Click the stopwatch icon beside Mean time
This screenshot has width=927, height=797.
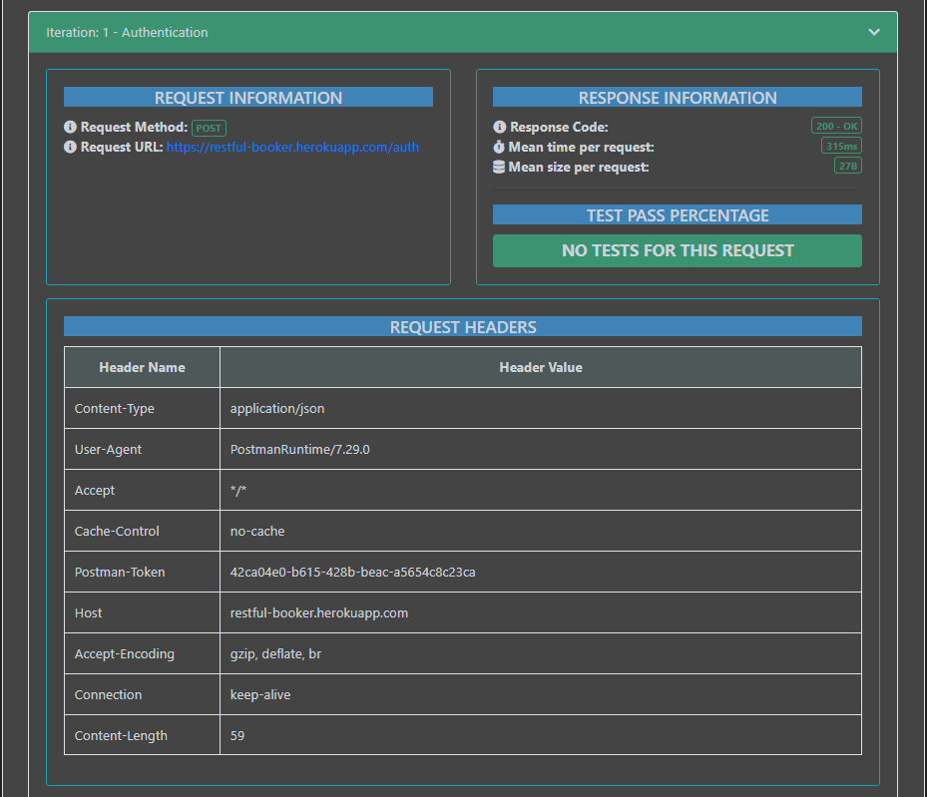point(500,146)
